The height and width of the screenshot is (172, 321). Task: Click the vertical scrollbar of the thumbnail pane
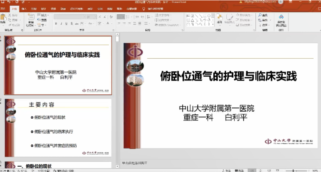[x=117, y=96]
